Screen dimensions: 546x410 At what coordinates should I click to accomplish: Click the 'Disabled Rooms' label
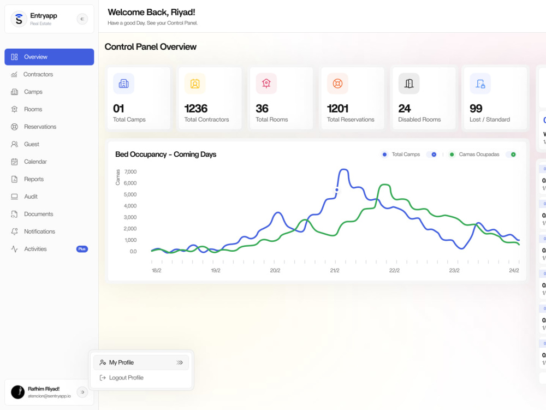[x=419, y=120]
